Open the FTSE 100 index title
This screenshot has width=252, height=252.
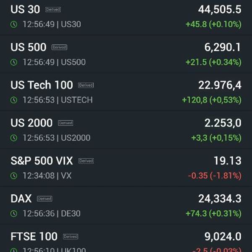34,236
